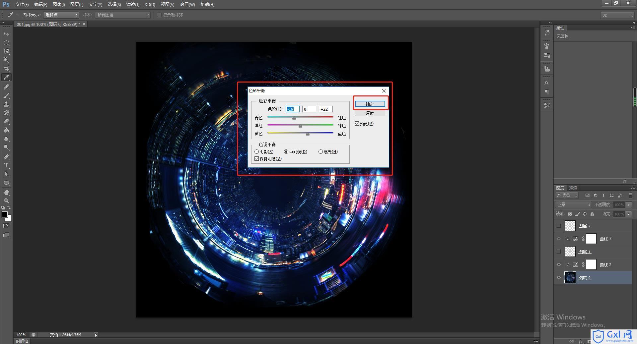Image resolution: width=637 pixels, height=344 pixels.
Task: Expand the Opacity value dropdown
Action: (x=629, y=205)
